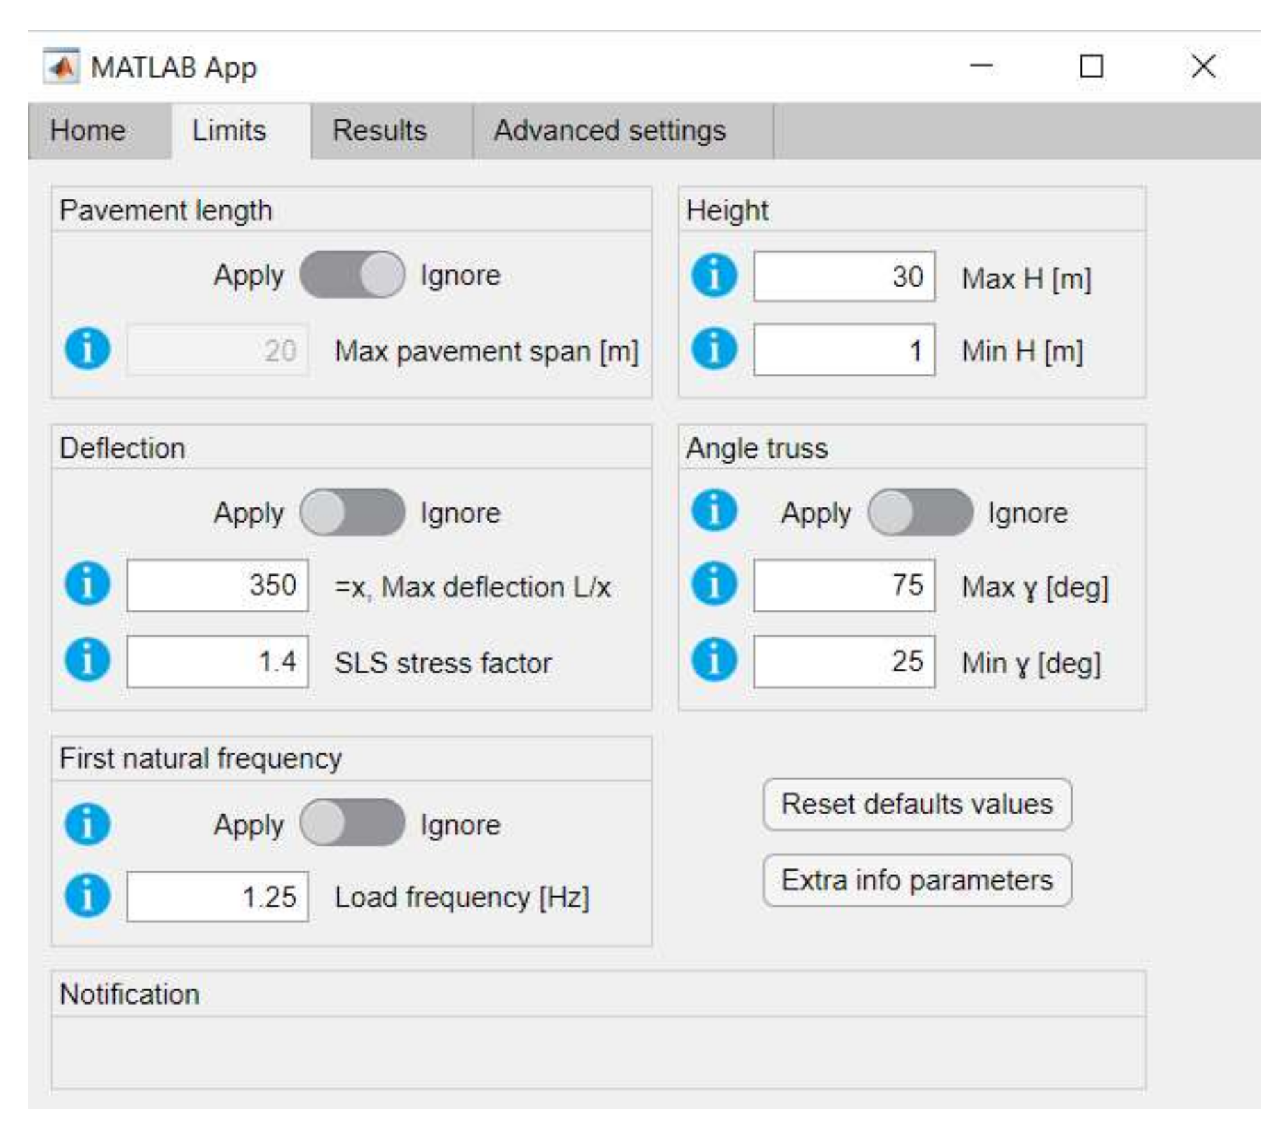Image resolution: width=1283 pixels, height=1133 pixels.
Task: Click the 'First natural frequency' panel title
Action: pos(201,758)
